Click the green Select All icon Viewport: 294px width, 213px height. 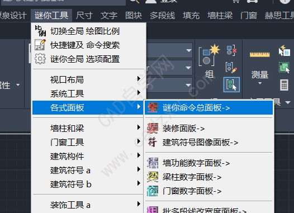point(284,68)
